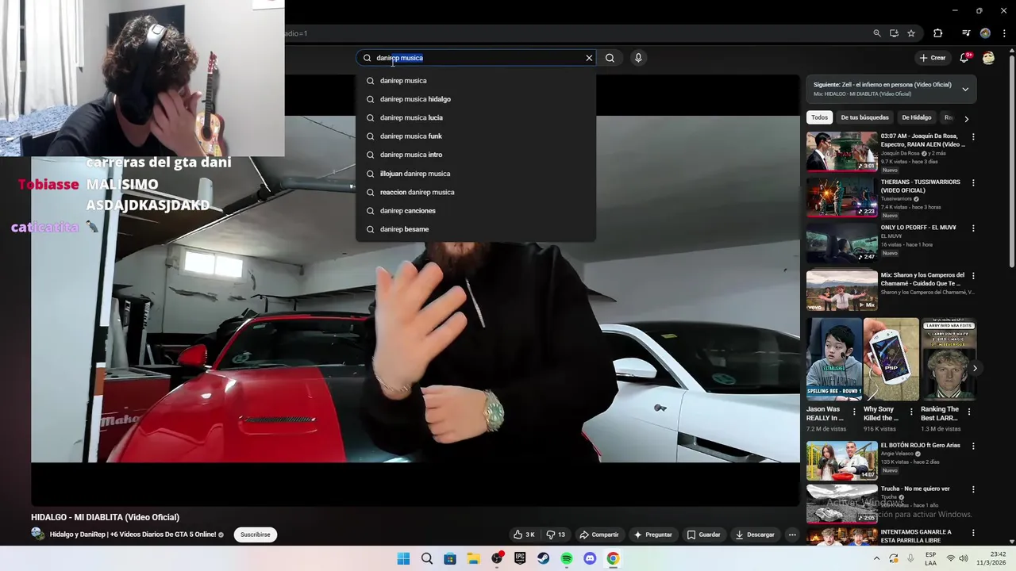Select the 'De Hidalgo' filter chip
The image size is (1016, 571).
pos(916,117)
